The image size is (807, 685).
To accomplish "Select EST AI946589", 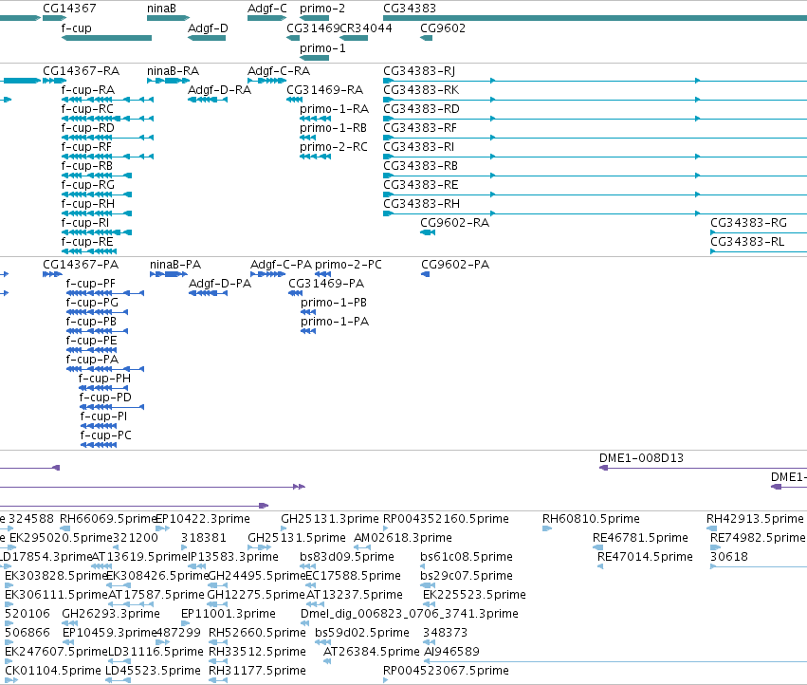I will [451, 652].
